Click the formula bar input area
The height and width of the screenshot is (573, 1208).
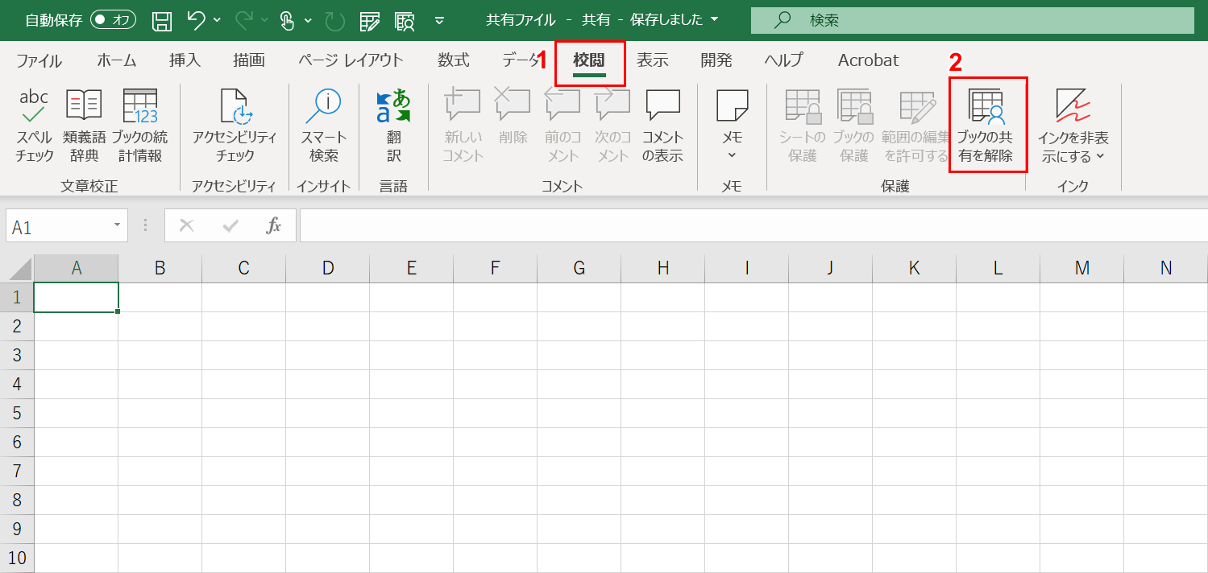click(x=753, y=226)
